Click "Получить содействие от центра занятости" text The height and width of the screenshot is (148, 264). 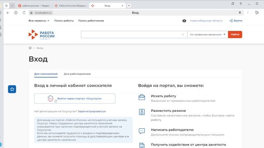189,145
